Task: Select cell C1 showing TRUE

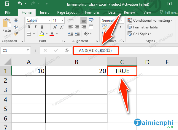Action: [122, 71]
